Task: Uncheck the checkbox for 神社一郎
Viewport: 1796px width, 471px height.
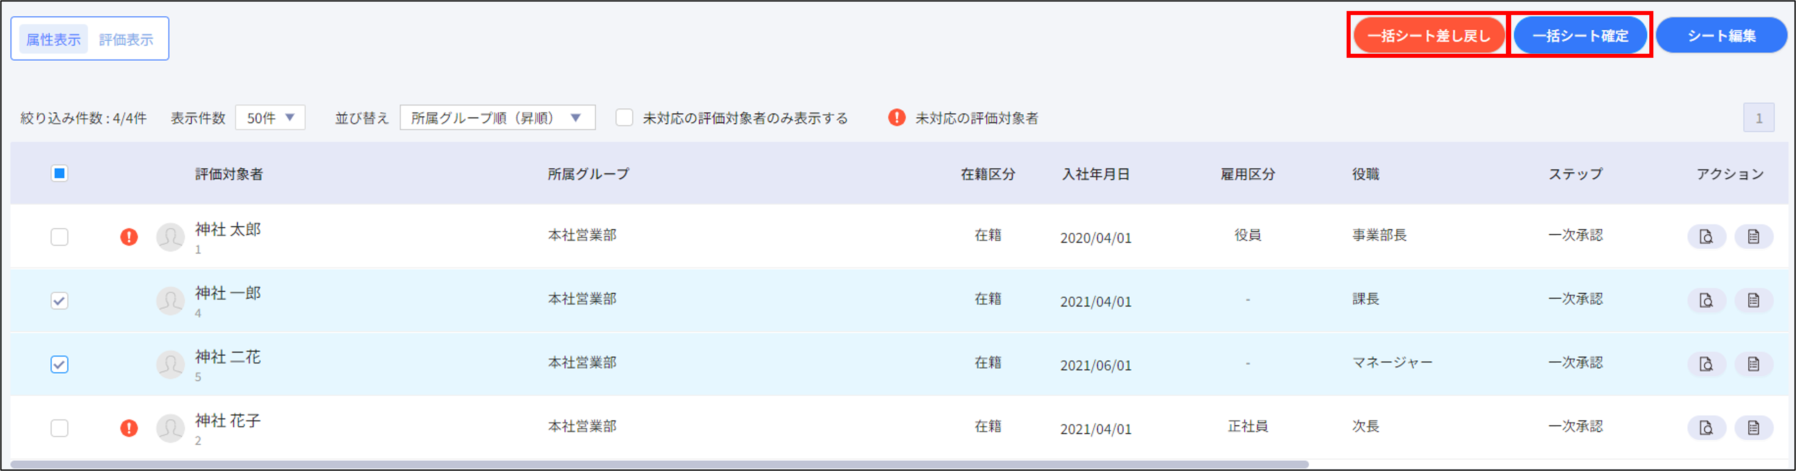Action: coord(59,300)
